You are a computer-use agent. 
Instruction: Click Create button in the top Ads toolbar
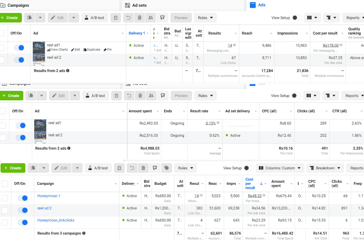(x=10, y=18)
